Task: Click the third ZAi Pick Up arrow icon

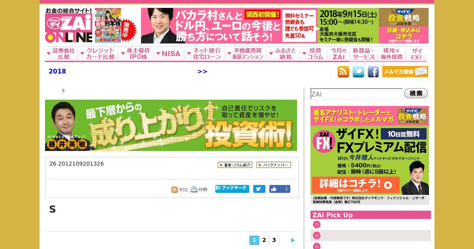Action: (316, 246)
